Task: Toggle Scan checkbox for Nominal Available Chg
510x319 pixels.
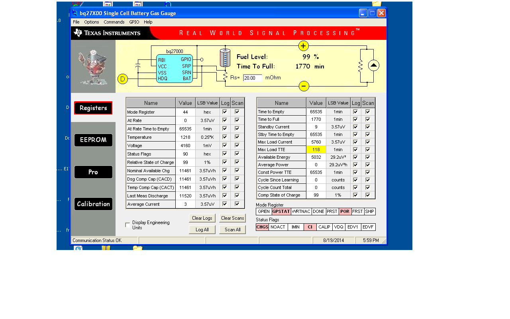Action: 237,171
